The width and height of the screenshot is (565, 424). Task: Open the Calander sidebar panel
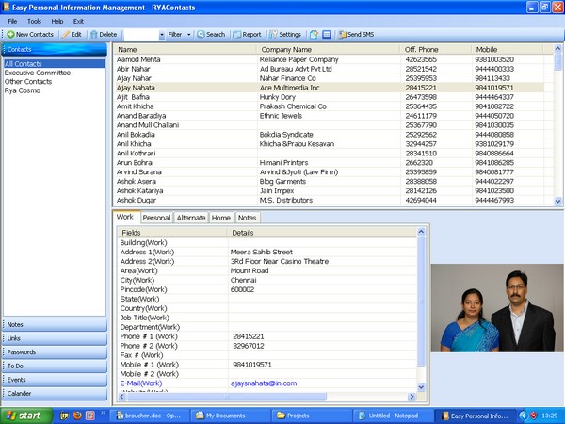[55, 393]
